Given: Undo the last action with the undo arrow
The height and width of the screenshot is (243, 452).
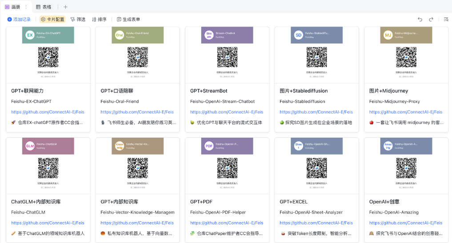Looking at the screenshot, I should [x=420, y=19].
